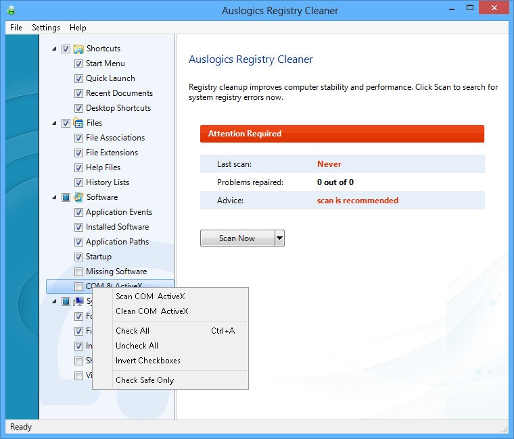Screen dimensions: 514x439
Task: Click the '0 out of 0' problems value
Action: (335, 182)
